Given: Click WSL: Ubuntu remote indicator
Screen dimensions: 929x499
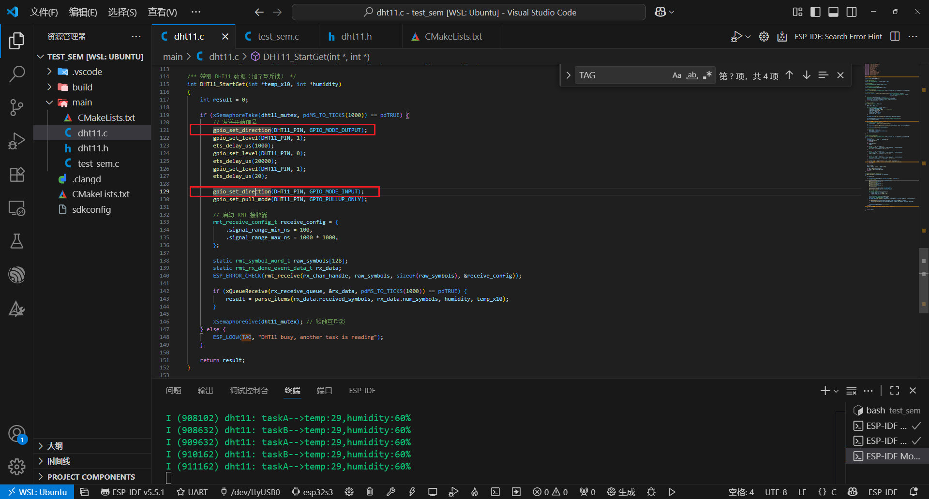Looking at the screenshot, I should tap(37, 492).
